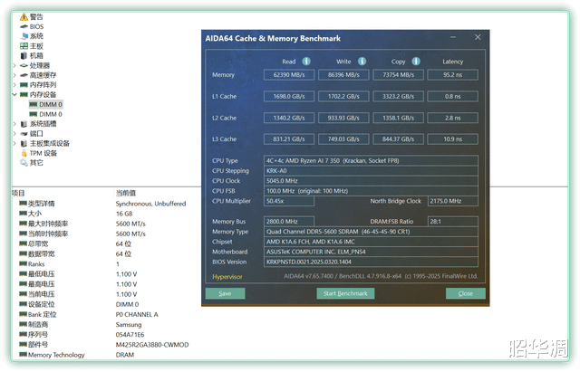Expand the 高速缓存 cache node
Image resolution: width=580 pixels, height=372 pixels.
14,75
